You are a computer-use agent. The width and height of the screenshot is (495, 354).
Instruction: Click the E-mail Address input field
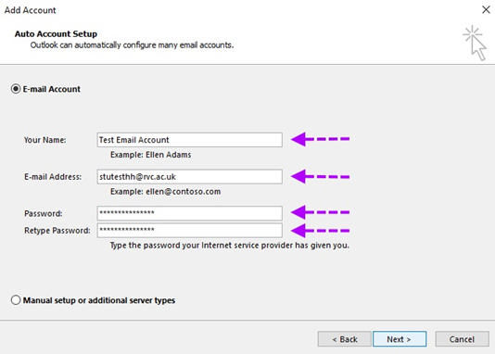coord(189,177)
